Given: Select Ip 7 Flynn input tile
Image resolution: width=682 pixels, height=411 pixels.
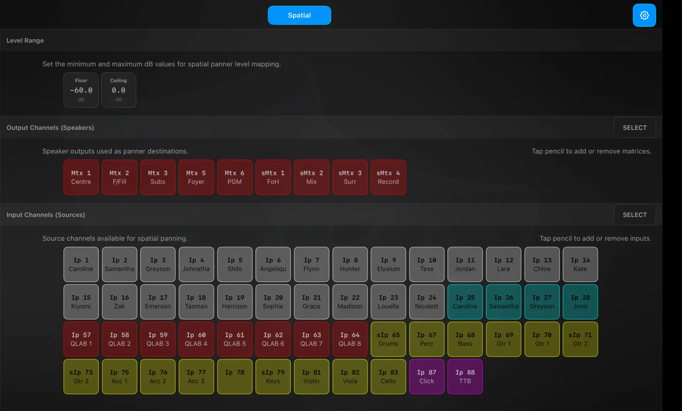Looking at the screenshot, I should coord(311,265).
